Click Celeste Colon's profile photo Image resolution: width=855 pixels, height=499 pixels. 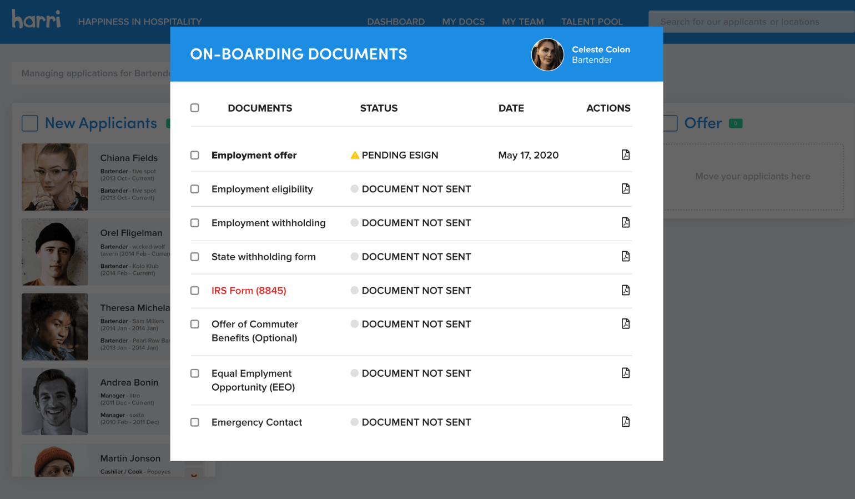pyautogui.click(x=547, y=54)
